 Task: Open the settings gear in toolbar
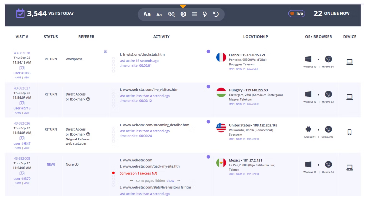[183, 14]
